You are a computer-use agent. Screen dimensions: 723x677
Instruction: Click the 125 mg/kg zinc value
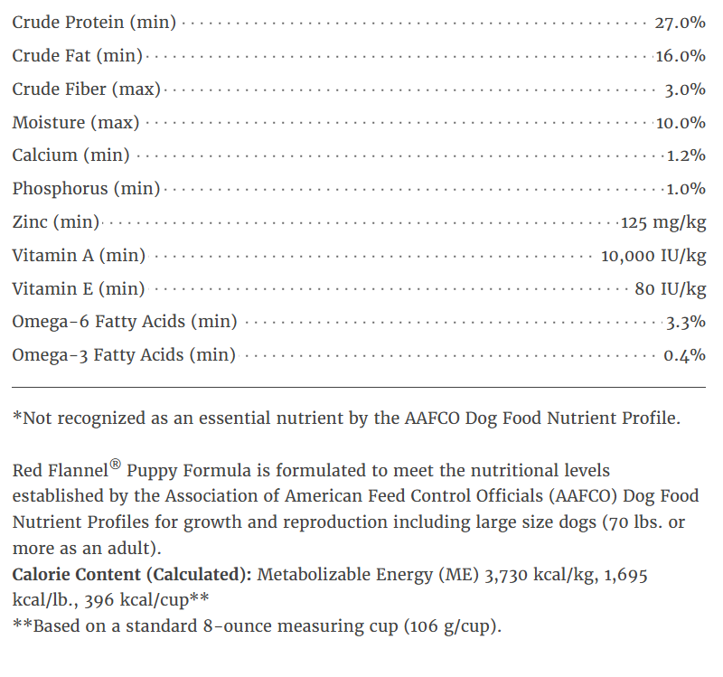pyautogui.click(x=663, y=222)
